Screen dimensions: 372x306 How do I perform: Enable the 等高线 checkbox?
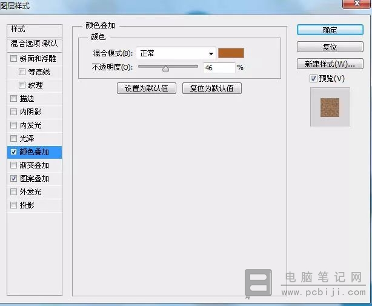tap(22, 72)
